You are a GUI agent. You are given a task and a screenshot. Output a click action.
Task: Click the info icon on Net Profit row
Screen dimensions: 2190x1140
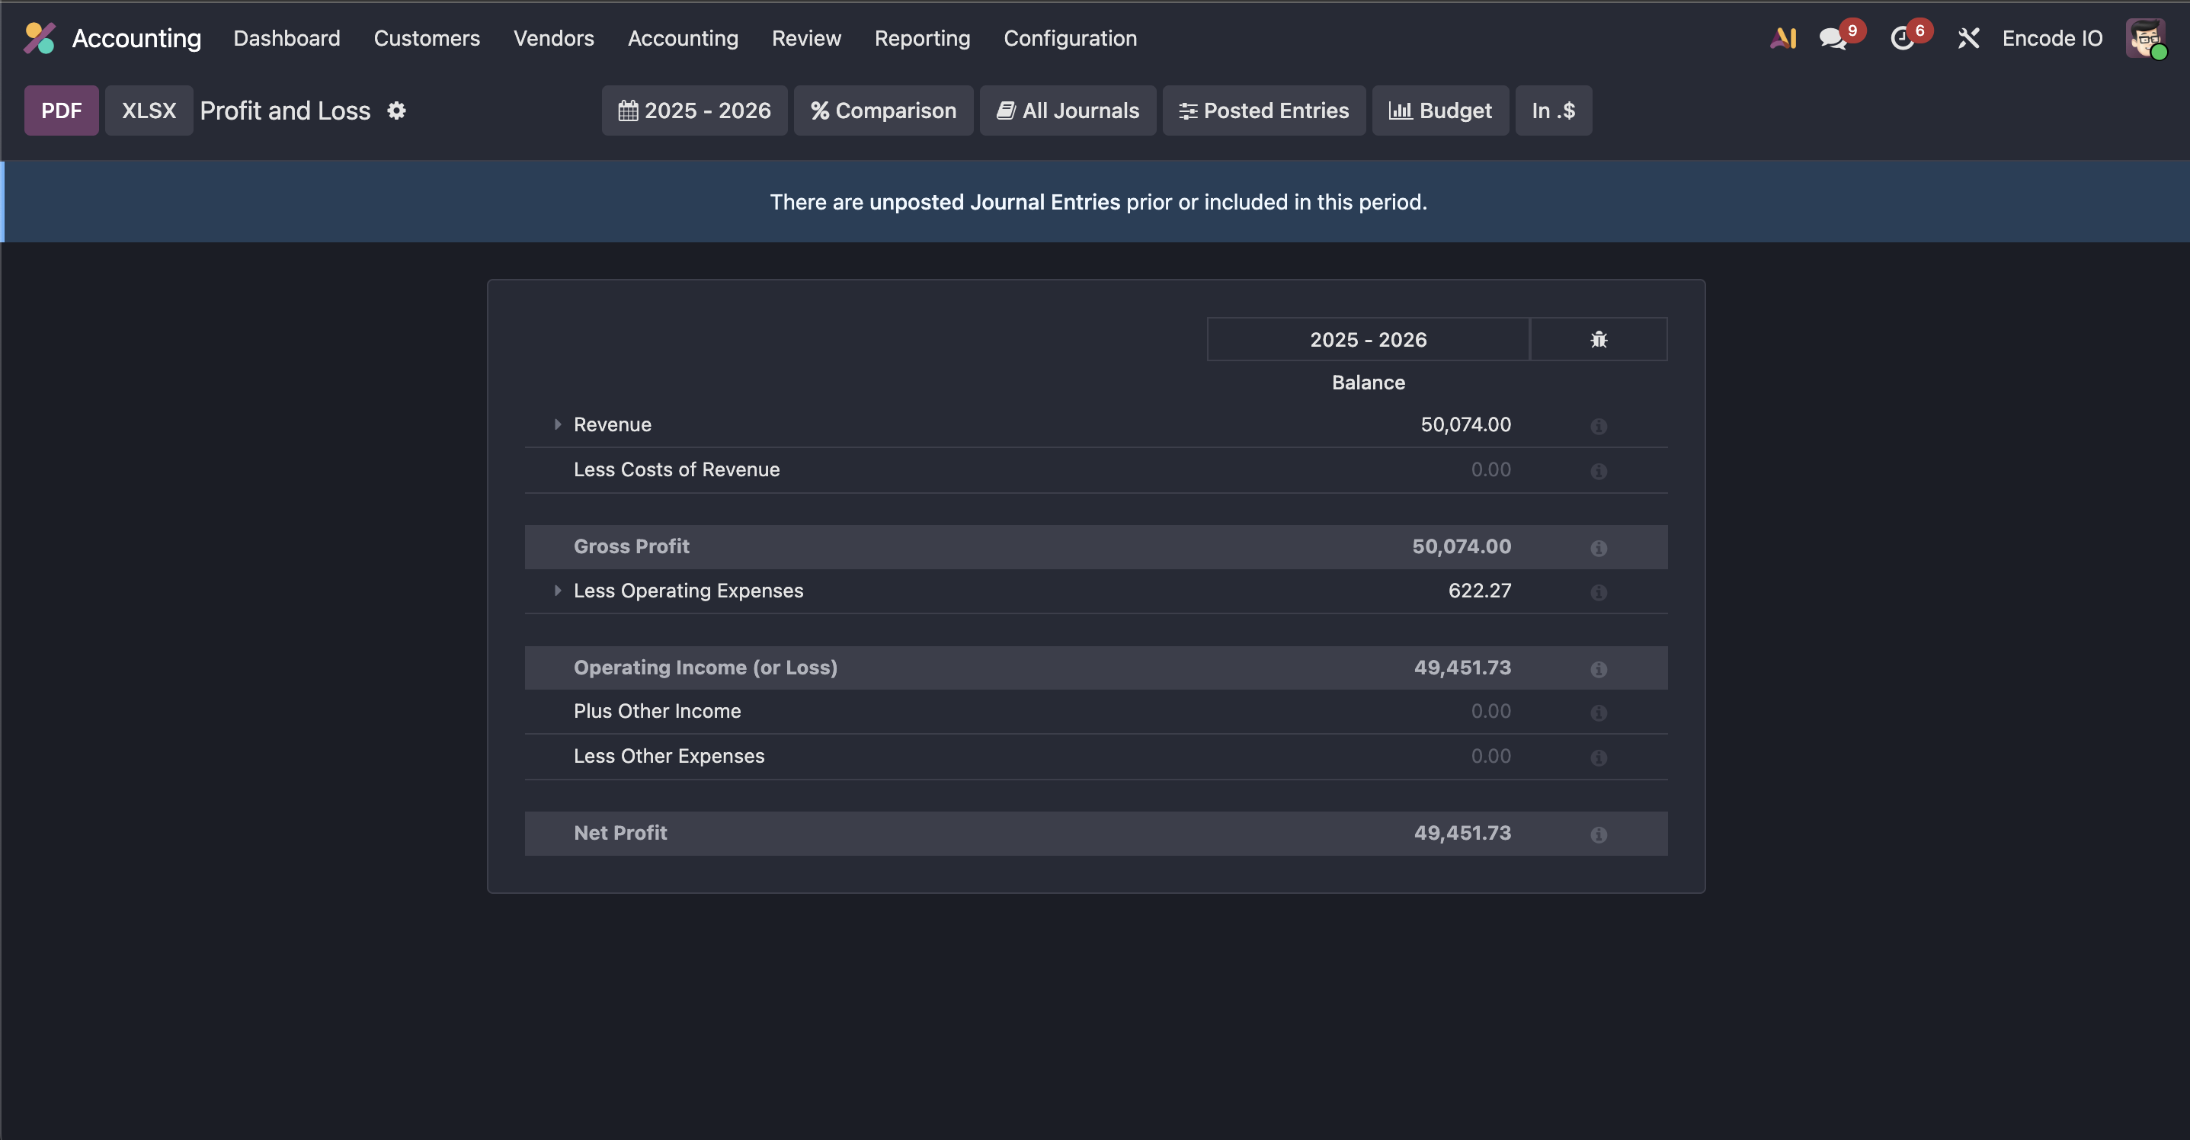pyautogui.click(x=1598, y=835)
